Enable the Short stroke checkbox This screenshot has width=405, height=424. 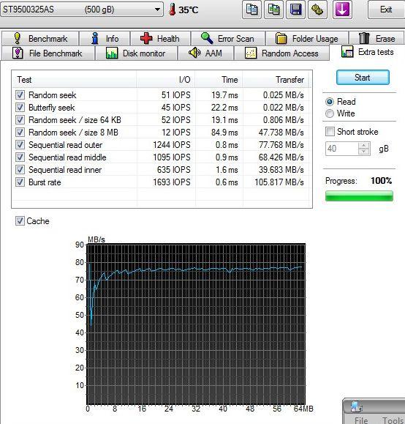coord(330,132)
